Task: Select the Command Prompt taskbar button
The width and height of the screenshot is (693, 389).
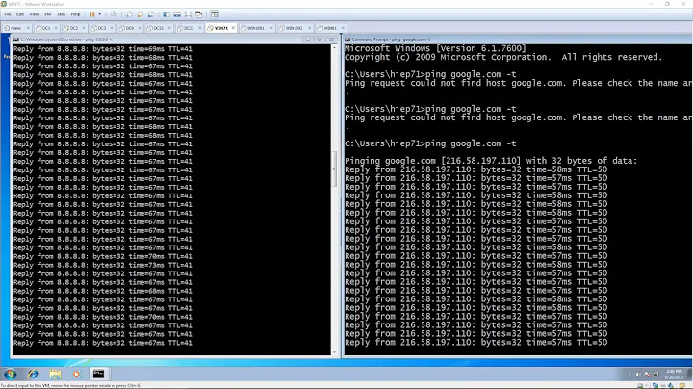Action: coord(98,374)
